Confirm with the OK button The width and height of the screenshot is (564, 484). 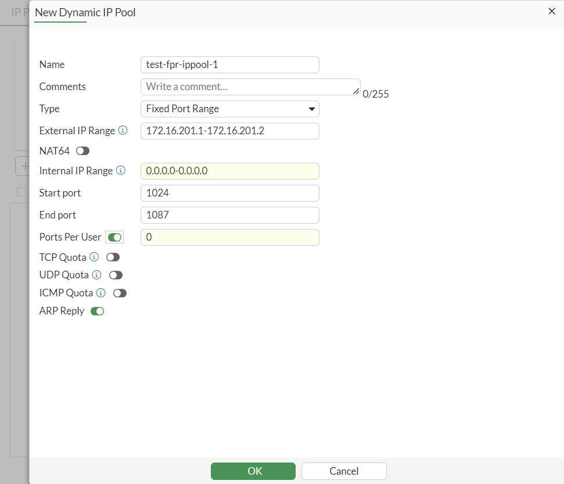[x=253, y=471]
